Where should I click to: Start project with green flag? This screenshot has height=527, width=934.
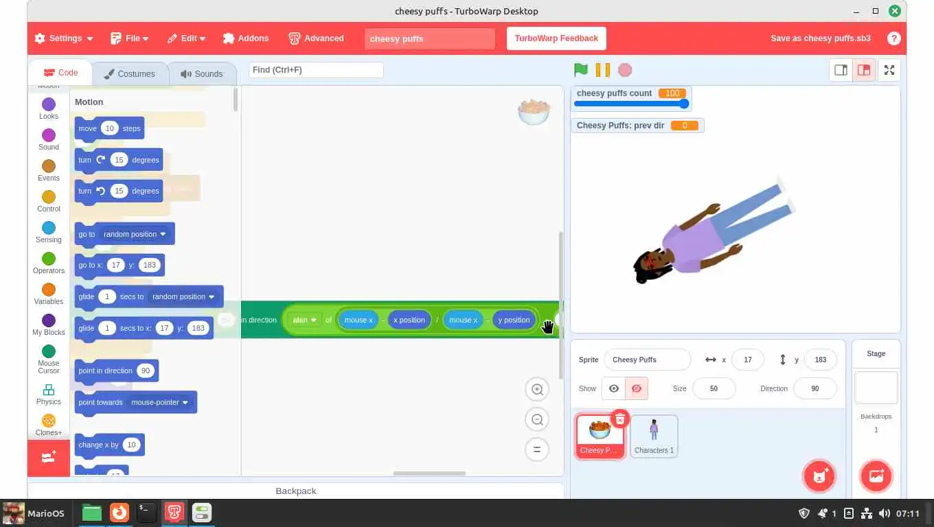(x=581, y=70)
